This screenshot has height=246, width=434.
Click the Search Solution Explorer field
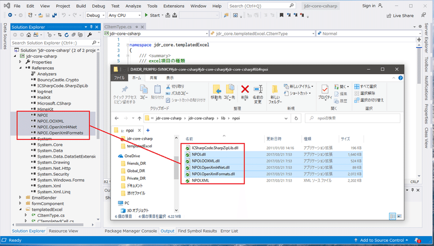point(55,43)
